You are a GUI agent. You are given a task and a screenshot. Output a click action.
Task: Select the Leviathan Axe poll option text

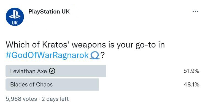(x=28, y=71)
